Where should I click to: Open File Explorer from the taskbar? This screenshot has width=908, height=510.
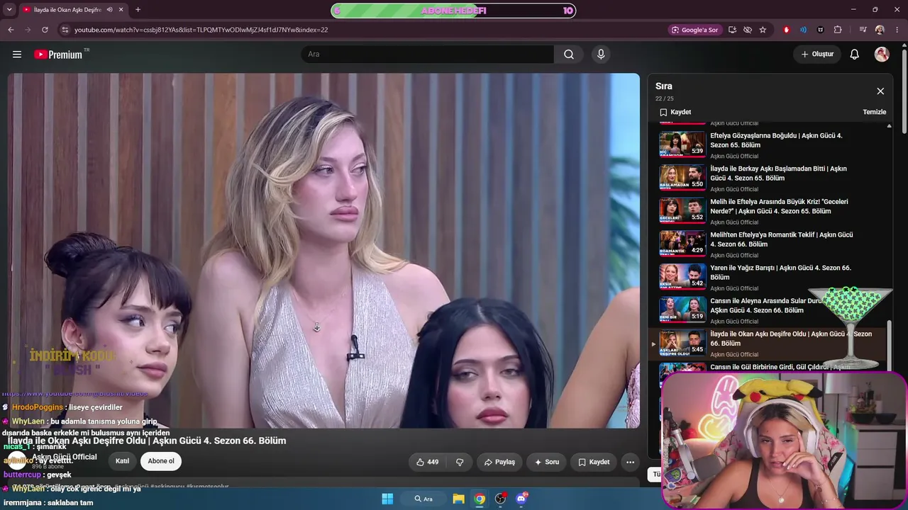[x=459, y=499]
